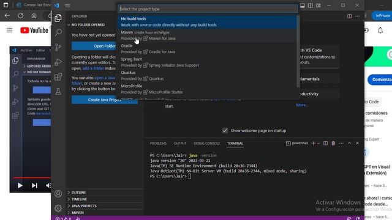Choose Quarkus project type
Viewport: 392px width, 220px height.
[x=207, y=76]
